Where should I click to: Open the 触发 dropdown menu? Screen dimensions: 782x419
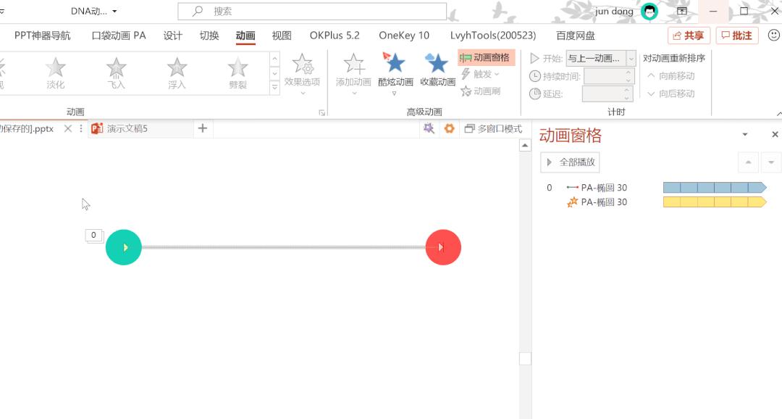[479, 74]
